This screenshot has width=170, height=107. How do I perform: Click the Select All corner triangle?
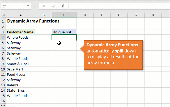(3, 15)
